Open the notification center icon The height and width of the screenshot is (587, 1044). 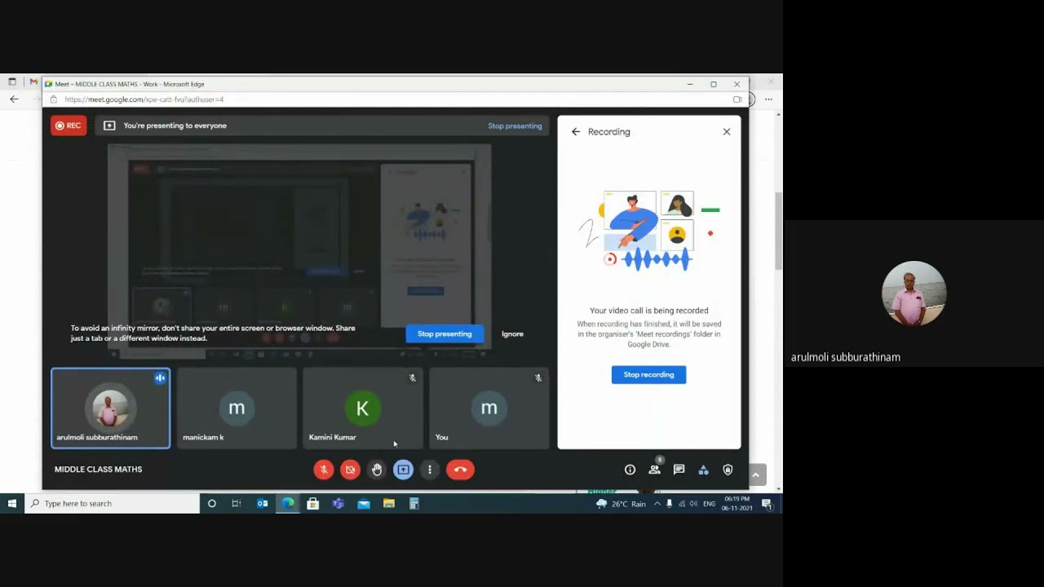[x=768, y=504]
